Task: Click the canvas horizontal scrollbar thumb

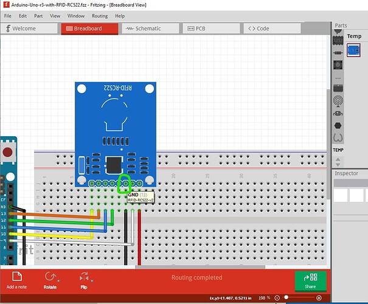Action: [x=200, y=267]
